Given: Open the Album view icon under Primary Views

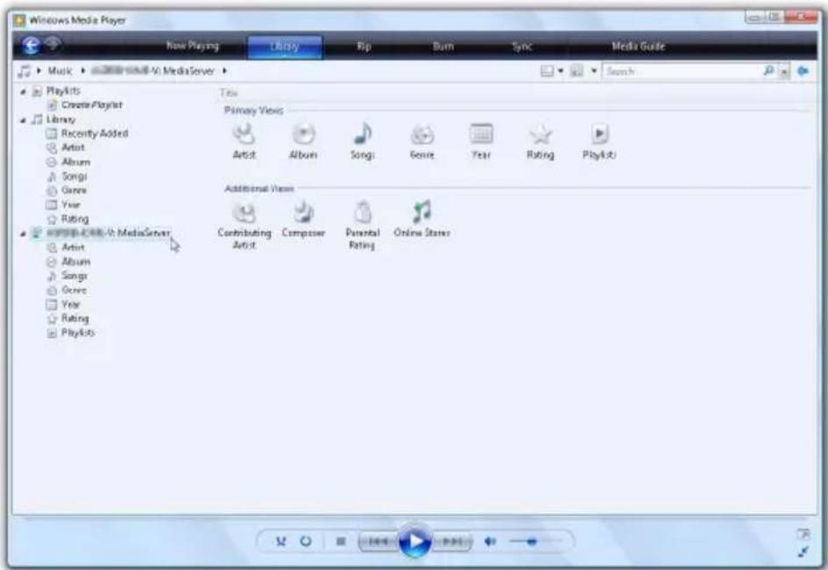Looking at the screenshot, I should [304, 134].
